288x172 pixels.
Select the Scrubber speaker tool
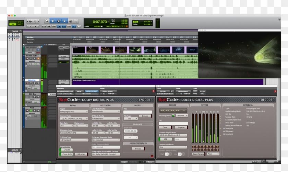click(x=70, y=21)
